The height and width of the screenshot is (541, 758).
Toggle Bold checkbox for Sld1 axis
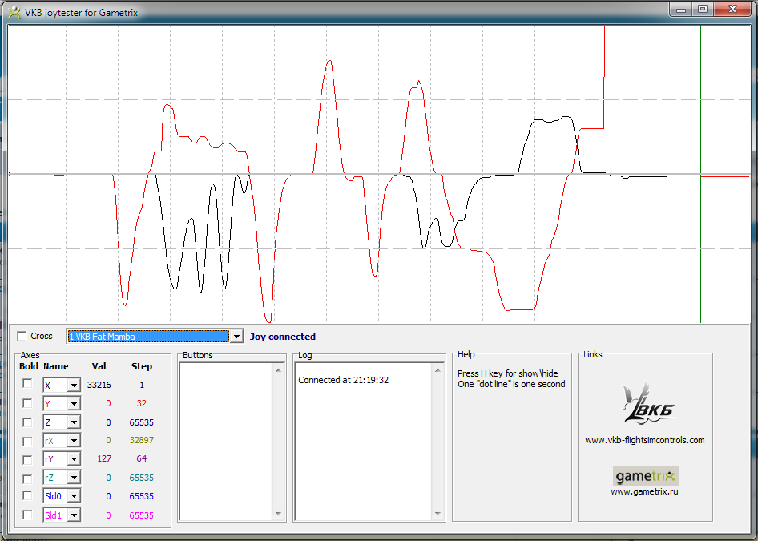(x=27, y=515)
